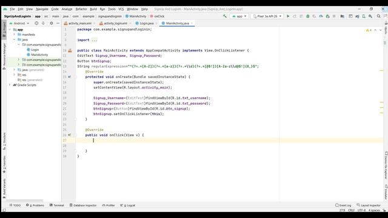Screen dimensions: 388x218
Task: Open the Analyze menu
Action: (x=67, y=9)
